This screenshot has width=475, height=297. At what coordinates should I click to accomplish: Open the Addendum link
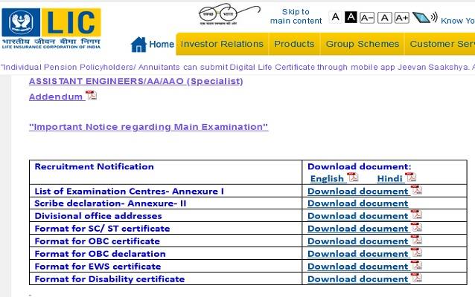(56, 97)
